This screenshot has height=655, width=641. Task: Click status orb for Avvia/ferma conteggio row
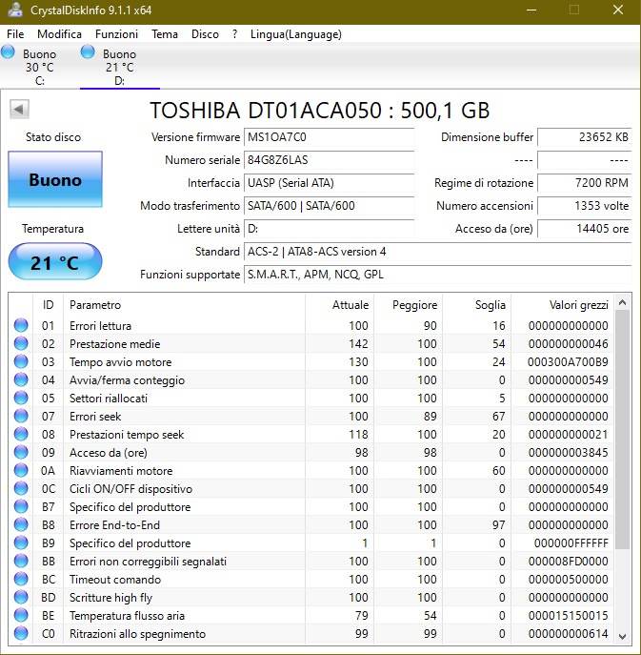pyautogui.click(x=21, y=379)
